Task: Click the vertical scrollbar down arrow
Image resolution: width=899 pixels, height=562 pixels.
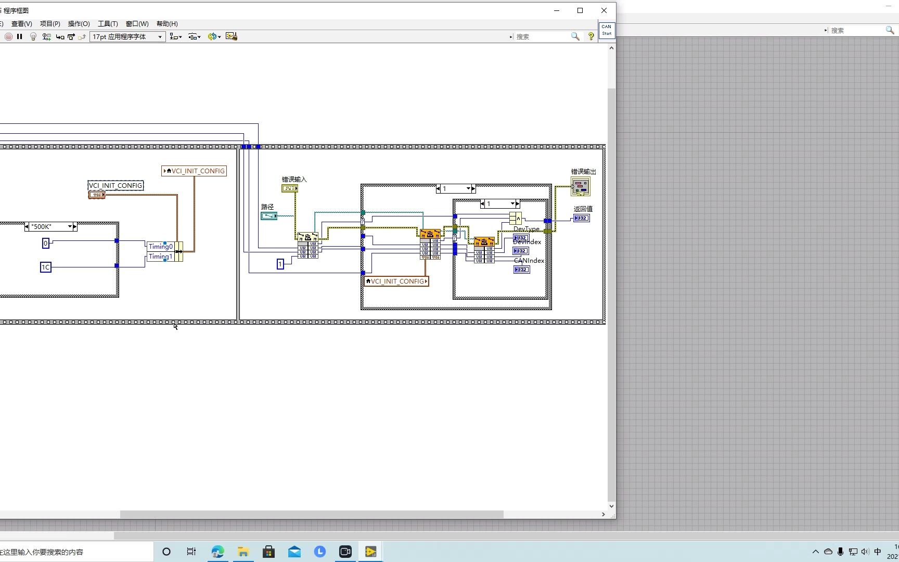Action: click(611, 506)
